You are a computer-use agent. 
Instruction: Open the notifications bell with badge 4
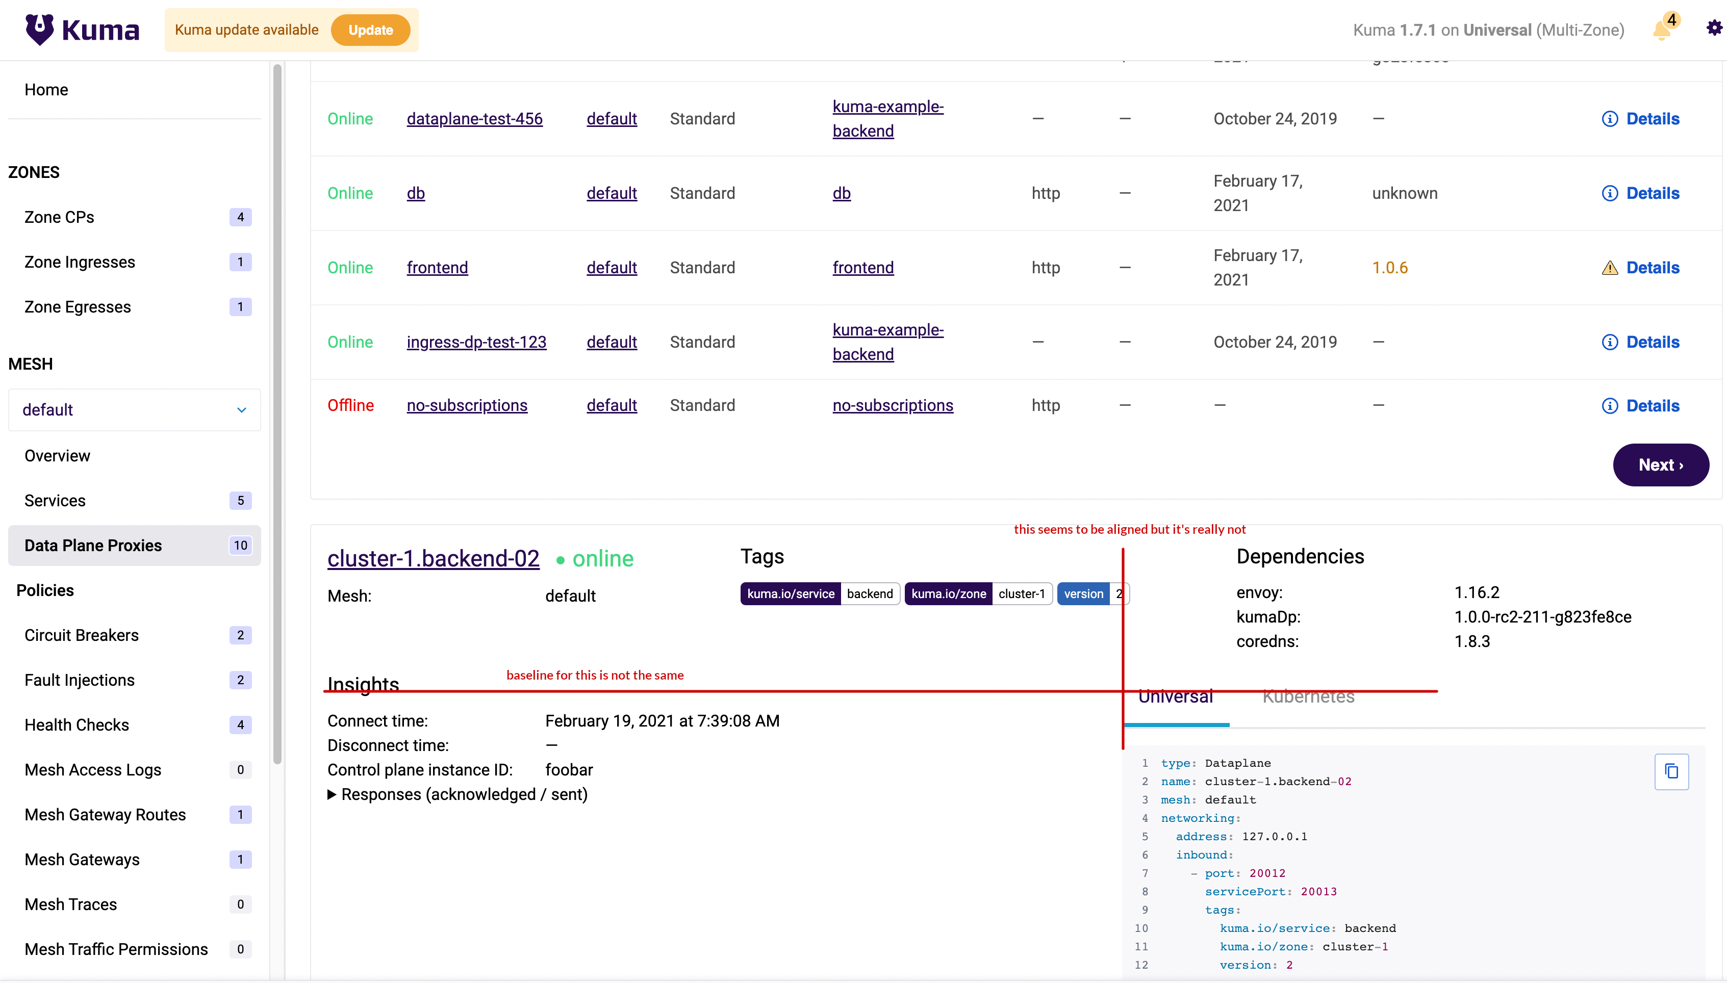[x=1662, y=31]
